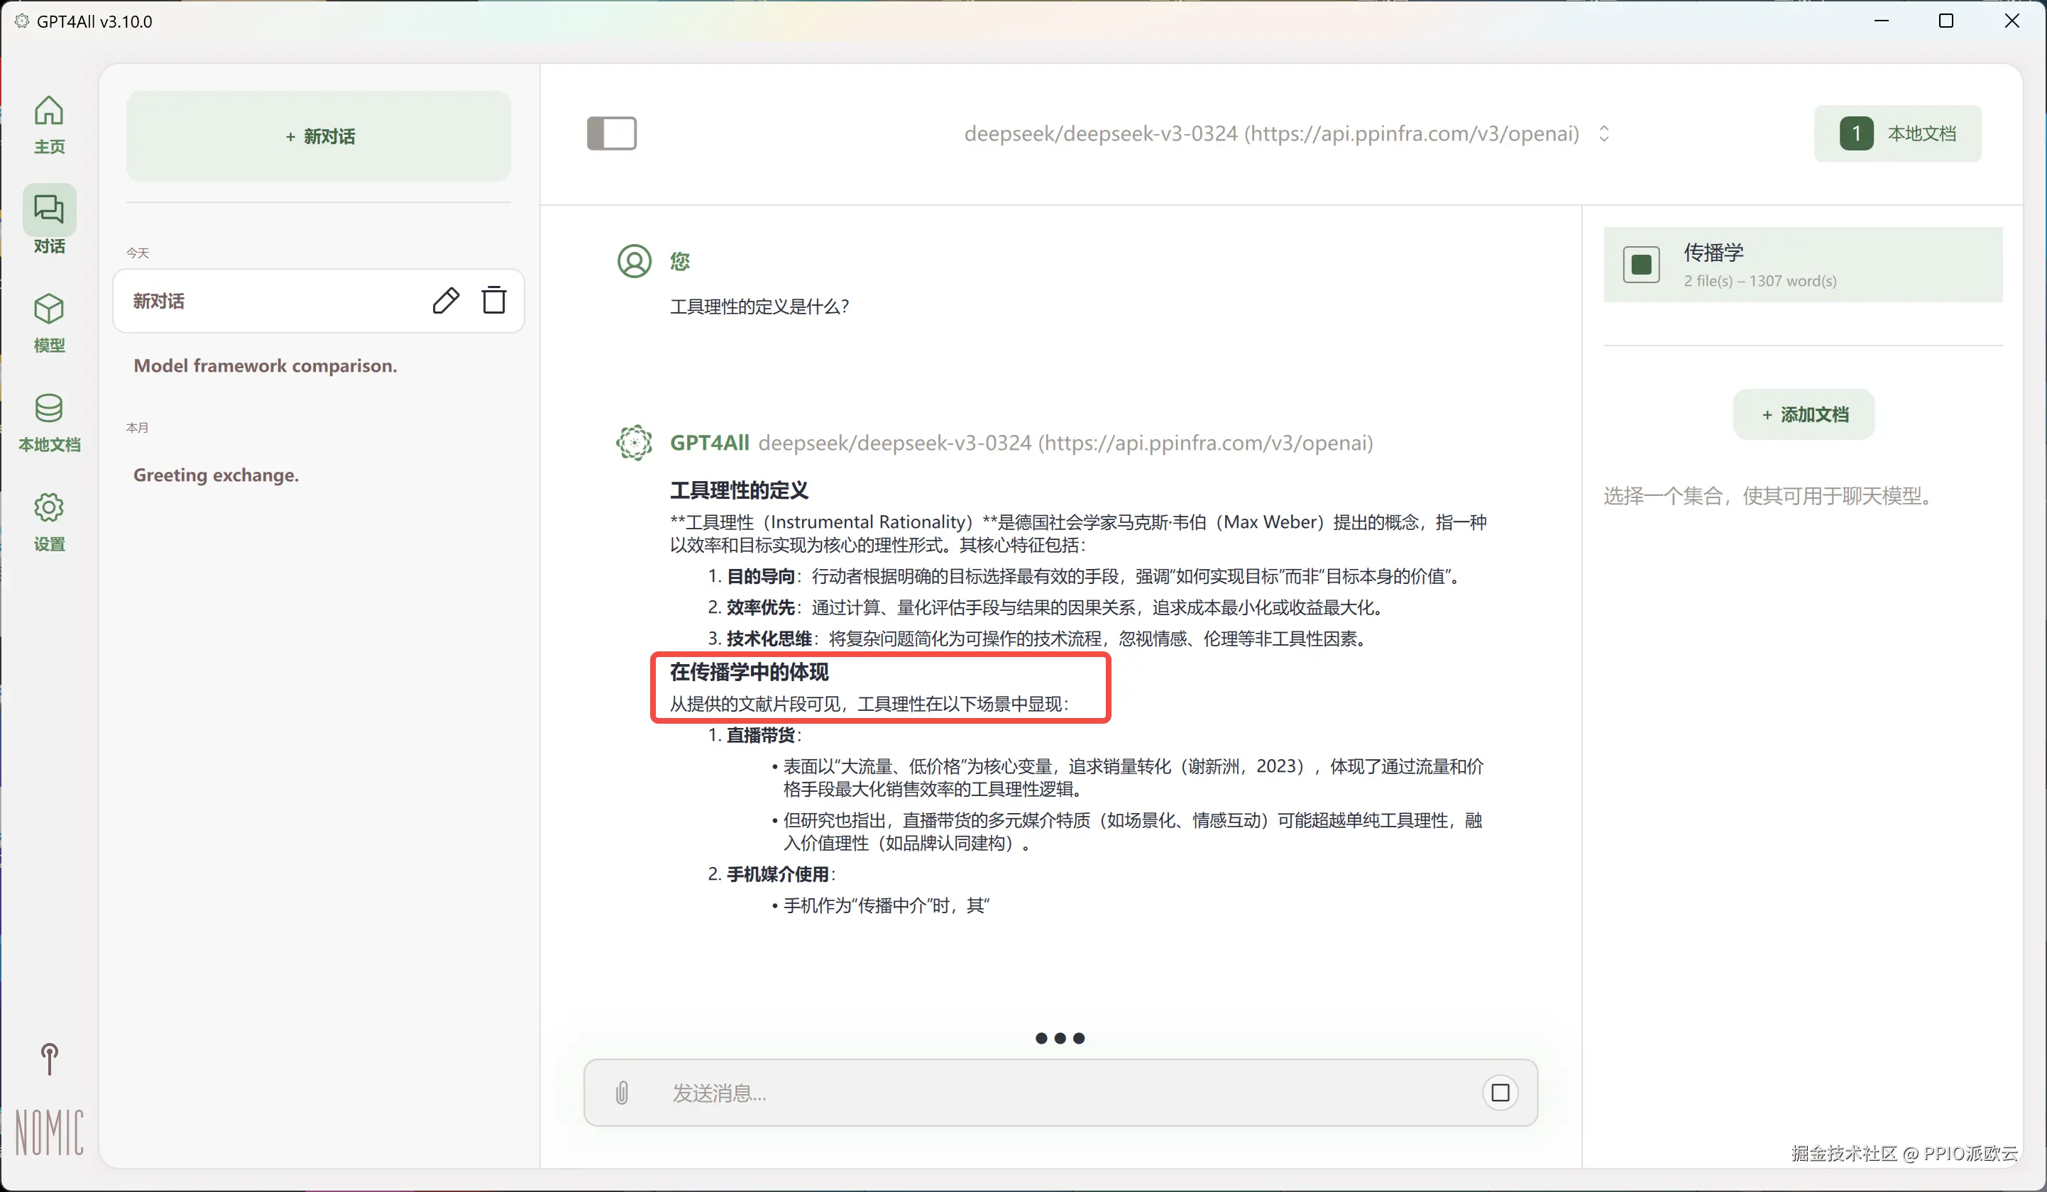Stop generation with the square button
Screen dimensions: 2047x1192
1500,1092
